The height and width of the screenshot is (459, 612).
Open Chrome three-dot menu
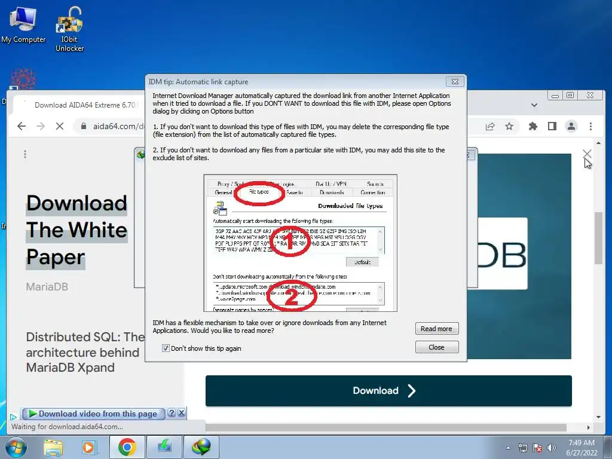590,126
